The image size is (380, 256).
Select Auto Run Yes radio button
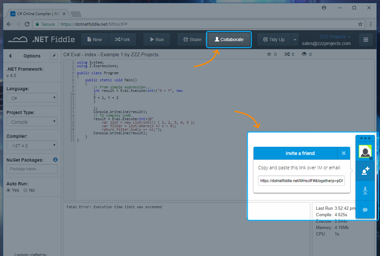tap(9, 190)
